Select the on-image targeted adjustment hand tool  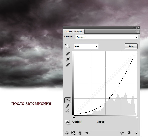click(67, 46)
